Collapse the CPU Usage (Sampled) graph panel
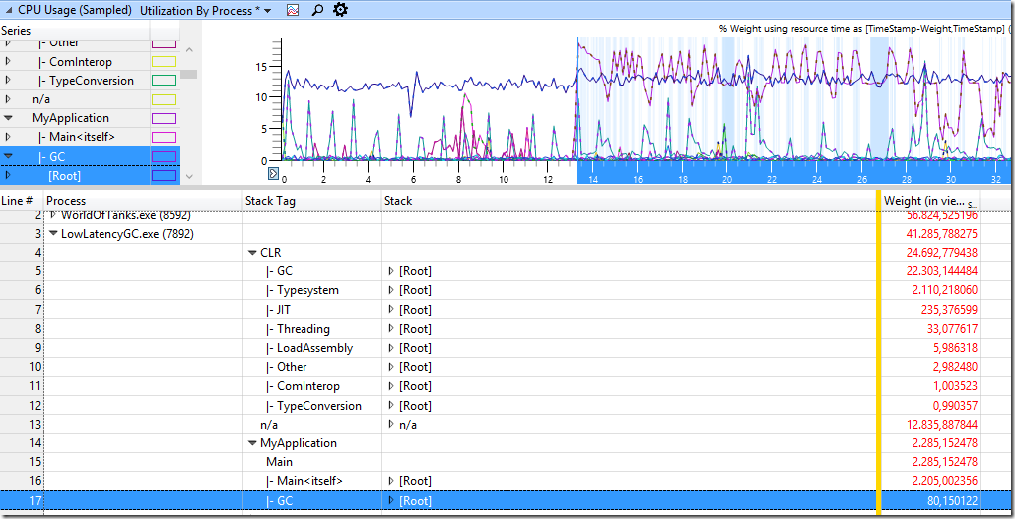This screenshot has height=519, width=1015. coord(8,10)
